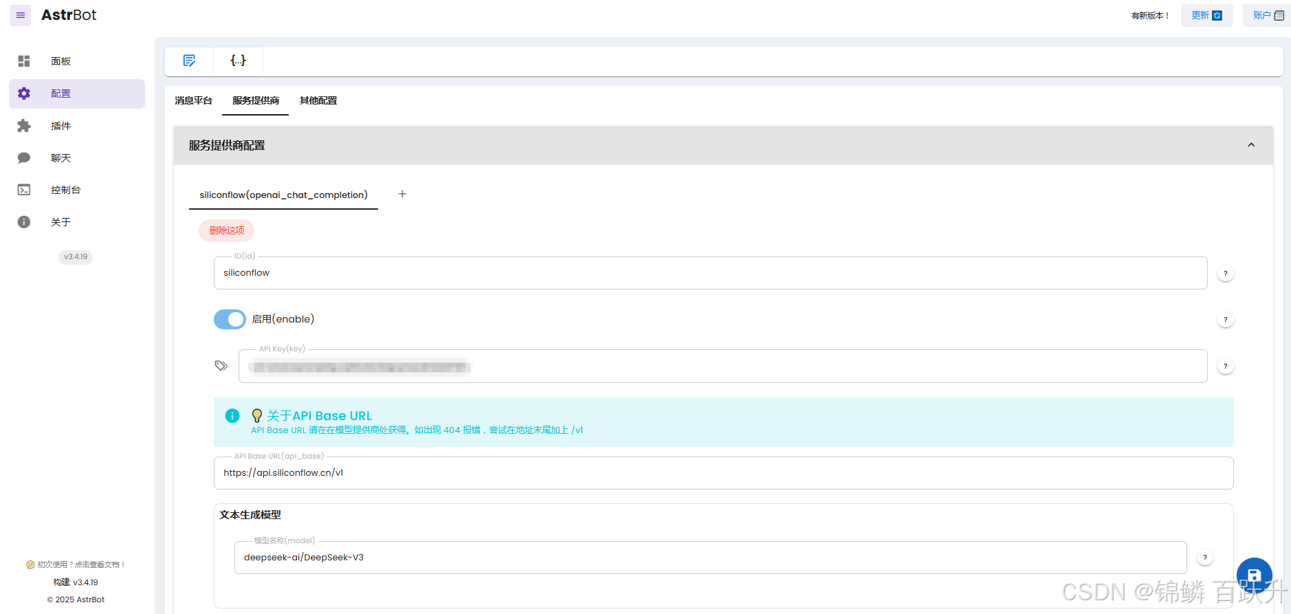Open the 插件 plugins page
1291x614 pixels.
[77, 126]
